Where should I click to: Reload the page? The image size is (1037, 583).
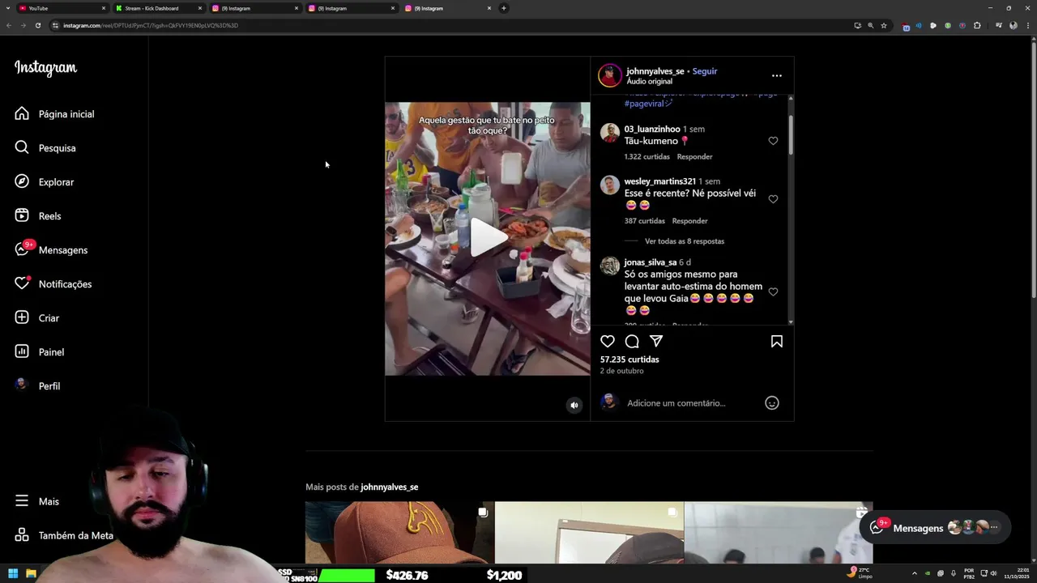coord(37,25)
